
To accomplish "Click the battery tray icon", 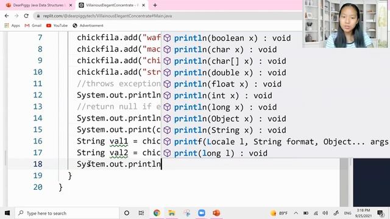I will (306, 213).
